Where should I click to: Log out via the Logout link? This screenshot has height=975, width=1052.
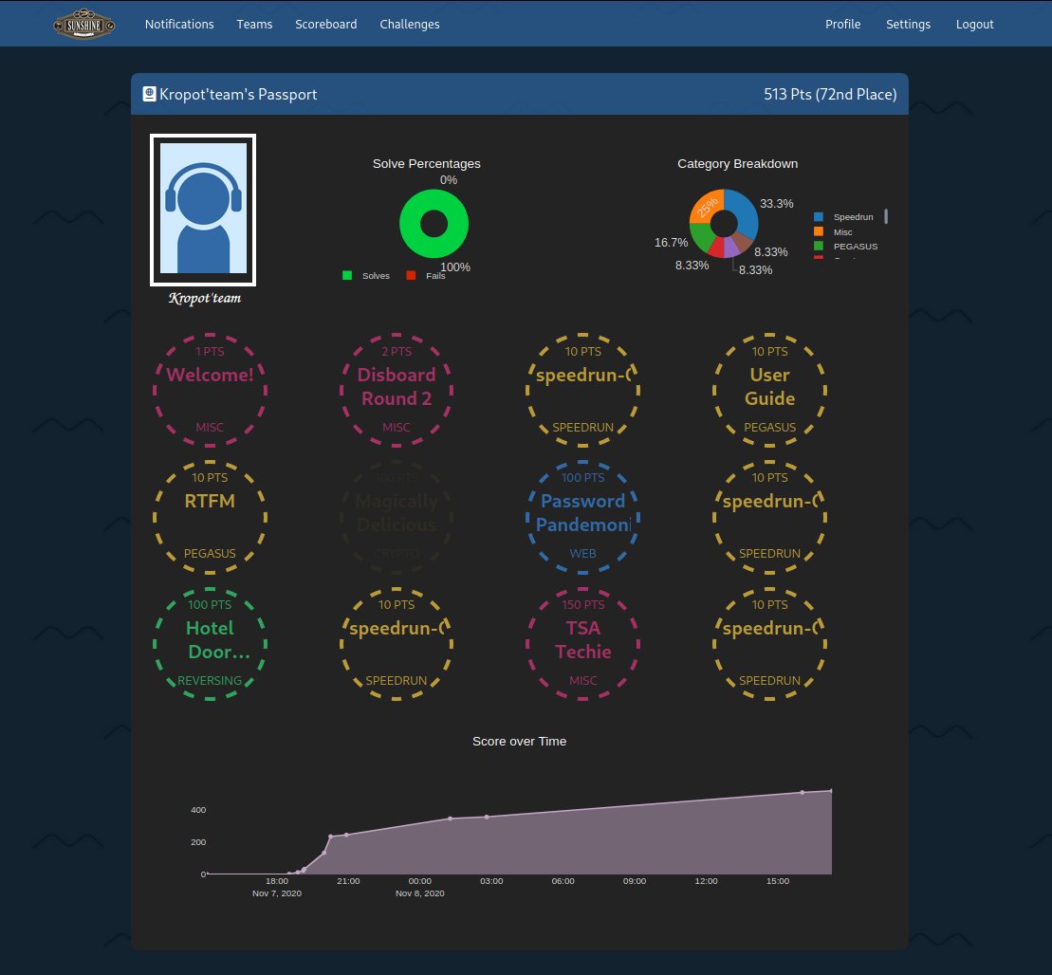[974, 24]
